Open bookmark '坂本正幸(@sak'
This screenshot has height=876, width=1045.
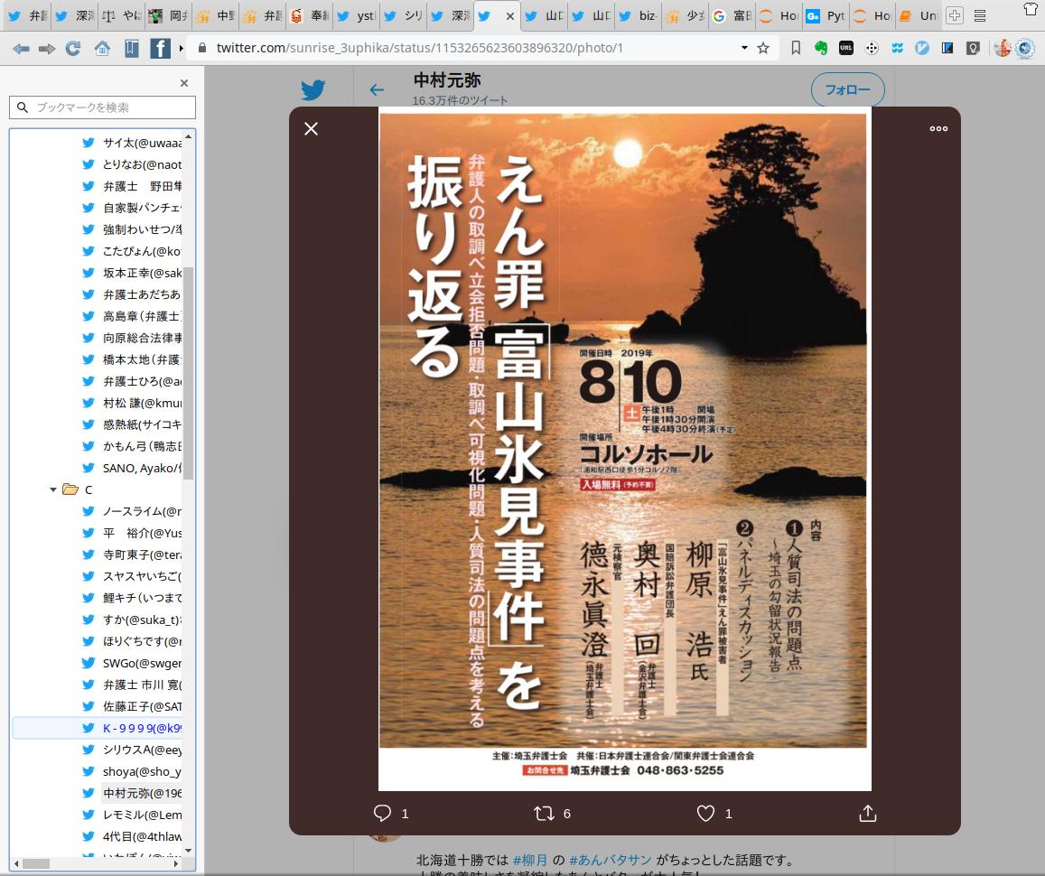(x=132, y=273)
